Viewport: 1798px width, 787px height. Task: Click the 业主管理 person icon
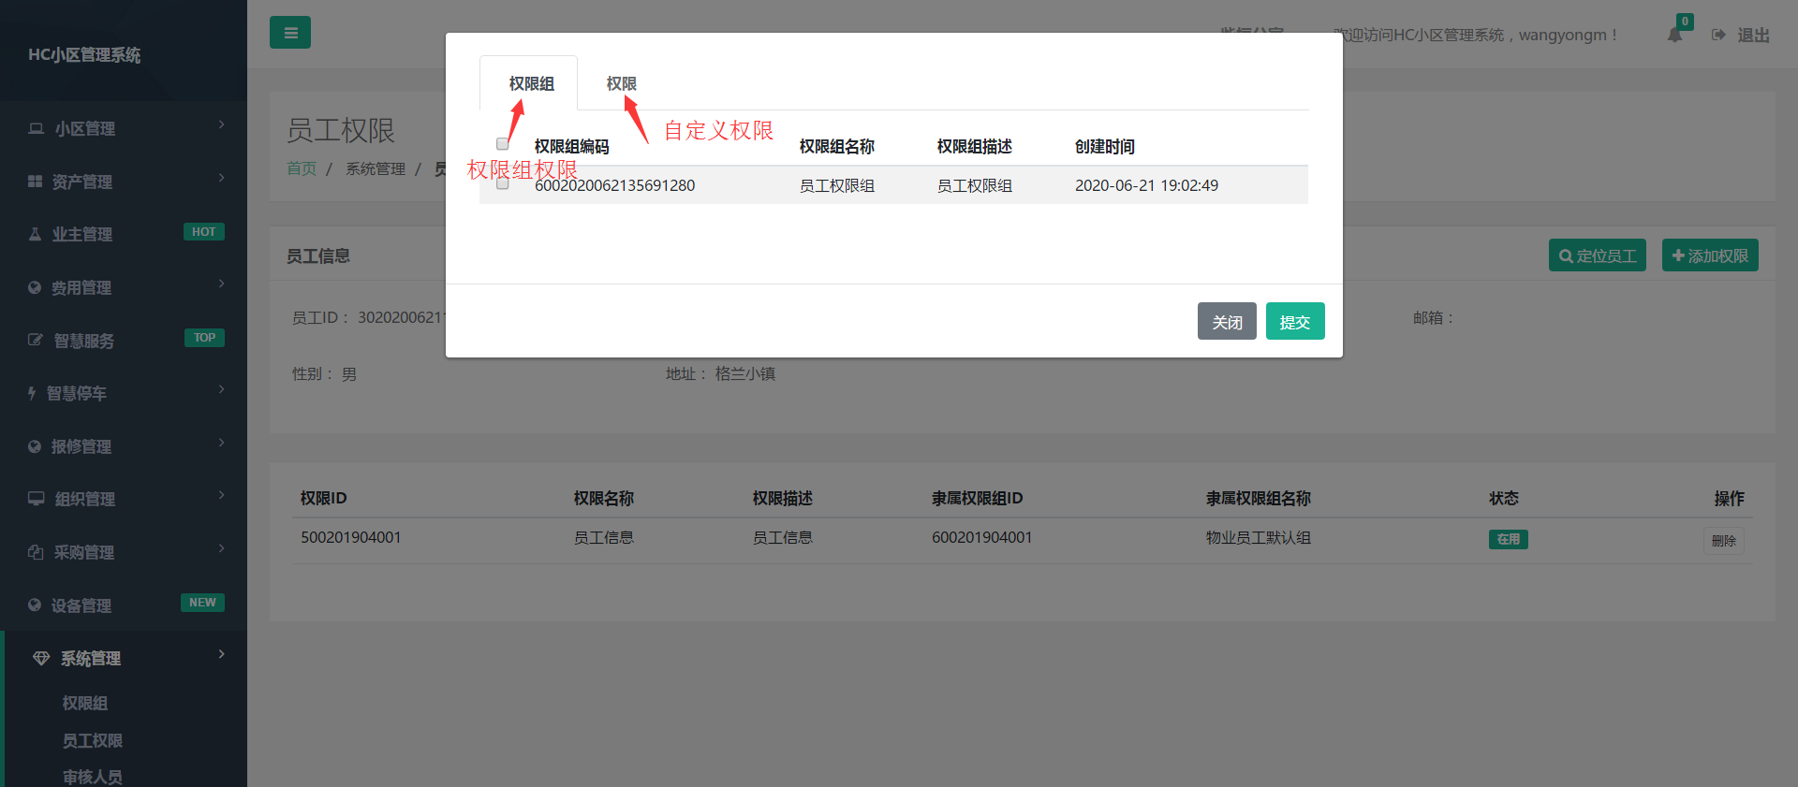tap(35, 234)
